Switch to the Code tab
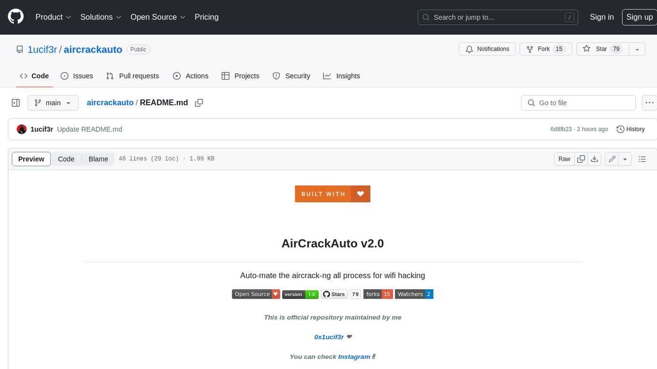This screenshot has height=369, width=657. coord(34,76)
